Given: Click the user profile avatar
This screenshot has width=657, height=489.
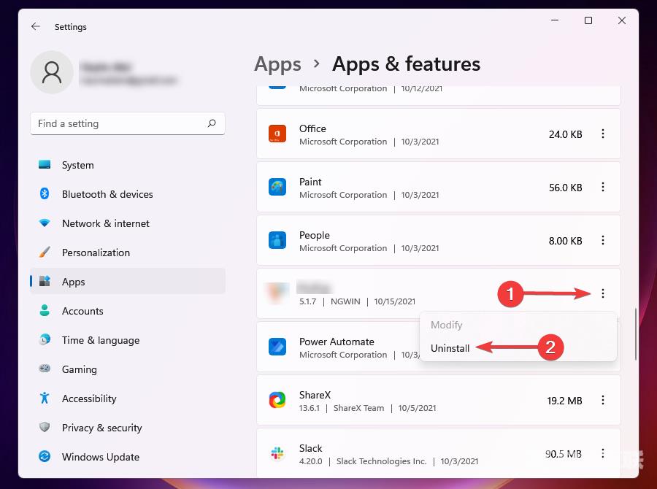Looking at the screenshot, I should point(52,72).
